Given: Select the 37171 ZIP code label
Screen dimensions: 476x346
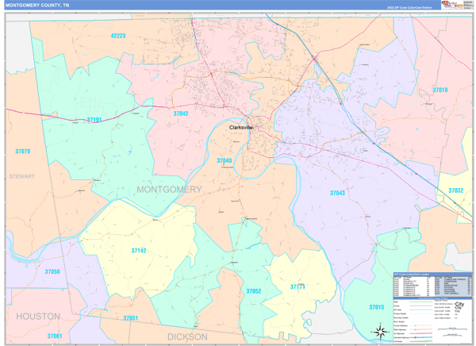Looking at the screenshot, I should pyautogui.click(x=297, y=286).
